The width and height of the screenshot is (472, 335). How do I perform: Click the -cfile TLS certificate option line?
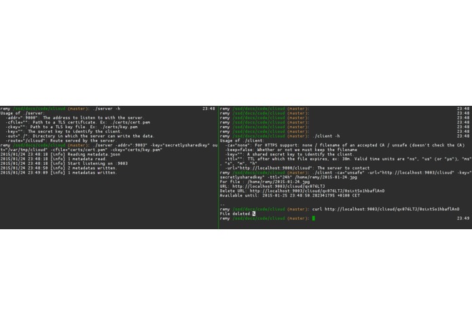coord(77,122)
